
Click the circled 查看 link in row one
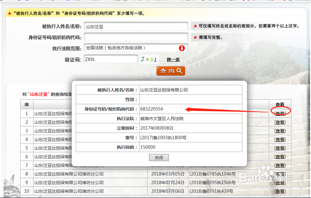pyautogui.click(x=280, y=113)
